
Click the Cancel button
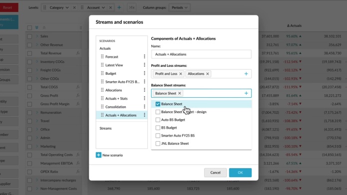[215, 173]
